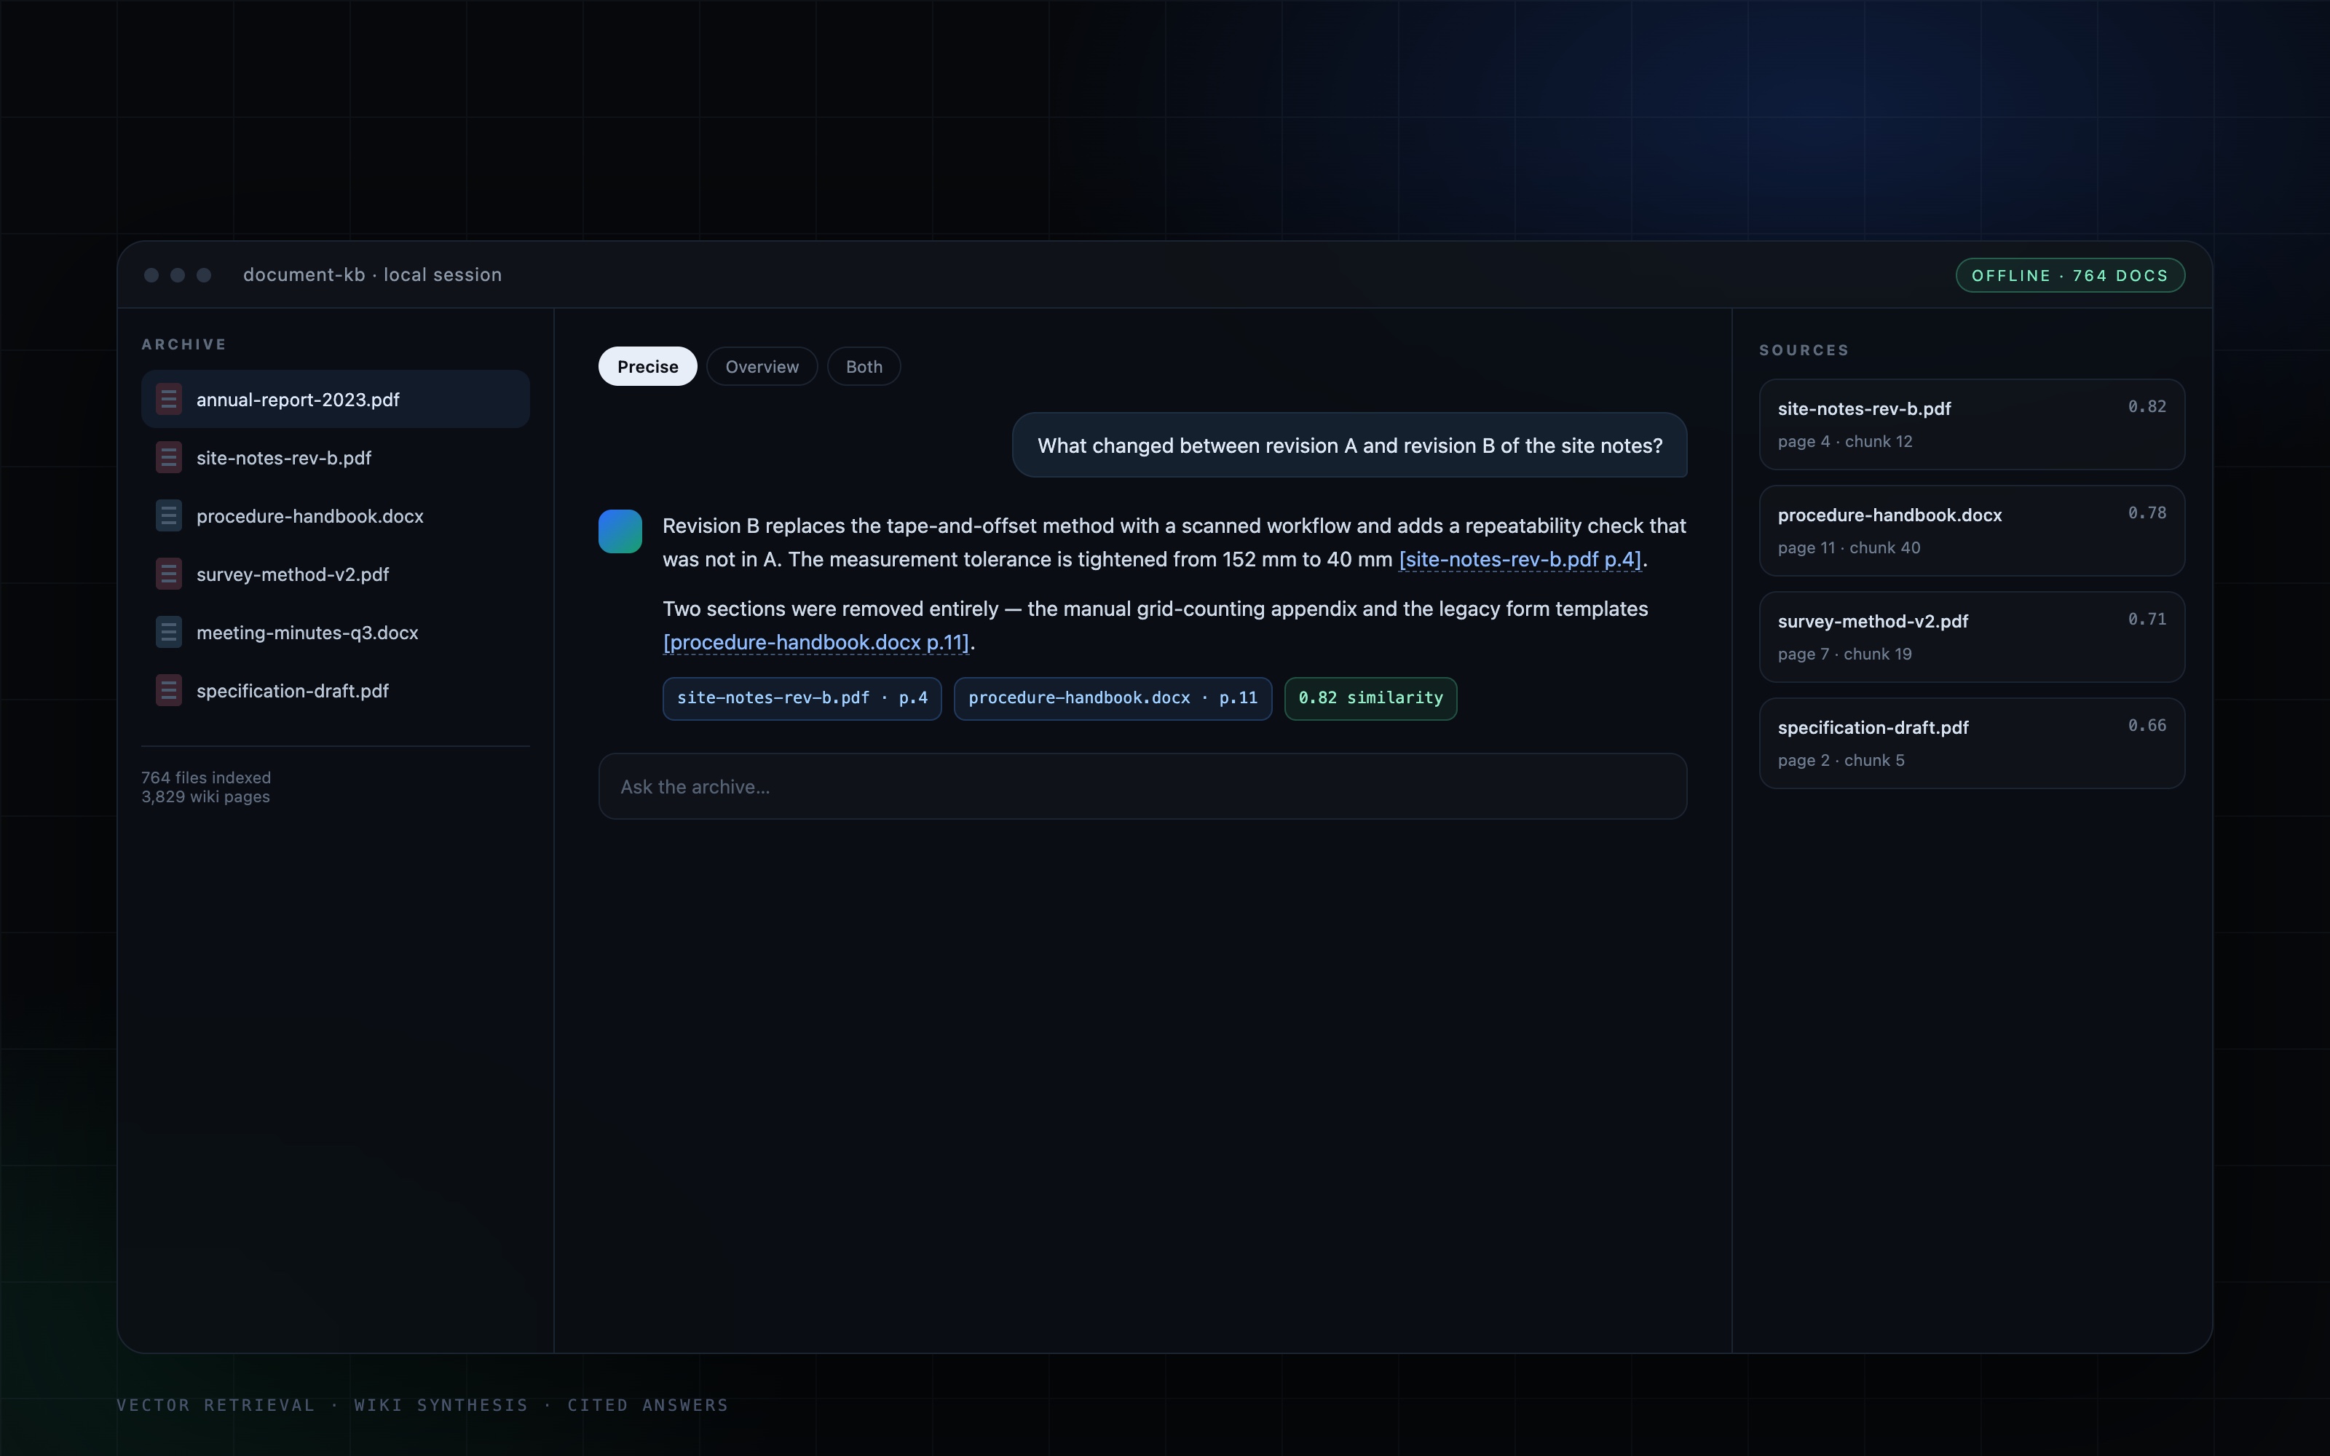
Task: Click the 764 files indexed text
Action: point(206,777)
